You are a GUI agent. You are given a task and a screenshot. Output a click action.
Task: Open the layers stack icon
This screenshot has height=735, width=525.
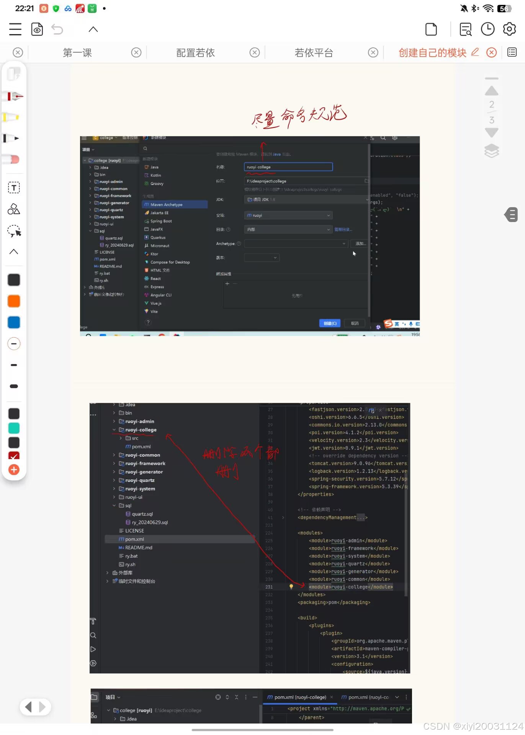492,151
